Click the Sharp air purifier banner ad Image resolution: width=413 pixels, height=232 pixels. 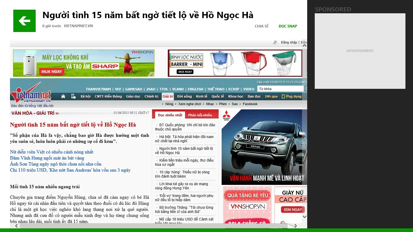click(x=84, y=63)
